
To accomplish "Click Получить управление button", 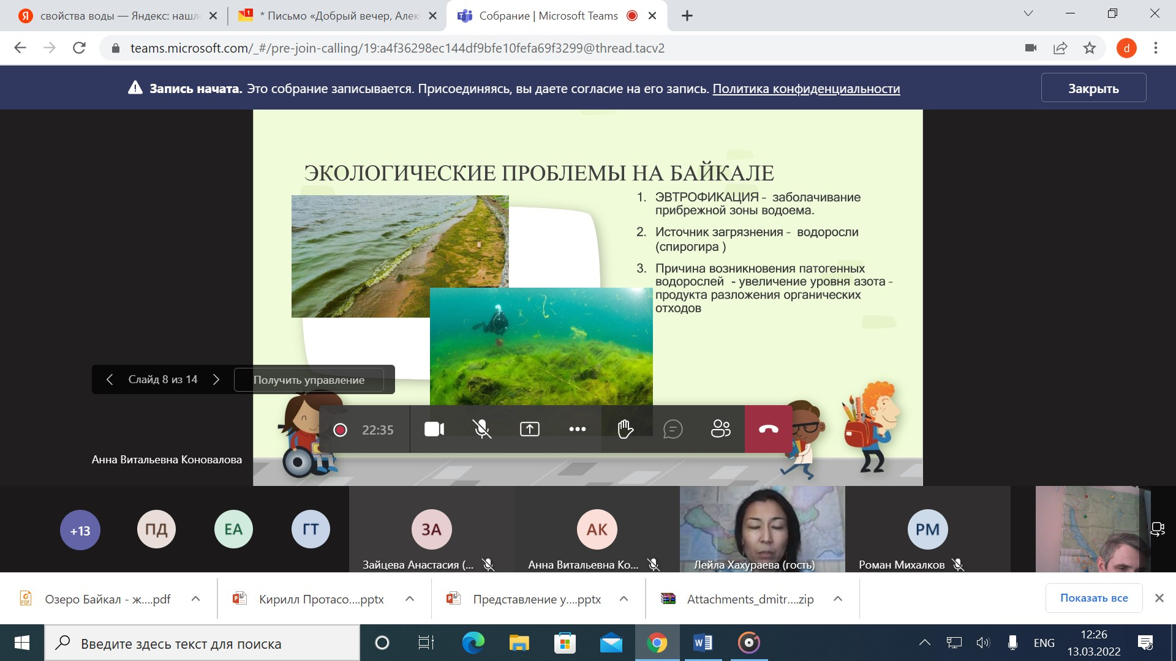I will click(x=309, y=380).
